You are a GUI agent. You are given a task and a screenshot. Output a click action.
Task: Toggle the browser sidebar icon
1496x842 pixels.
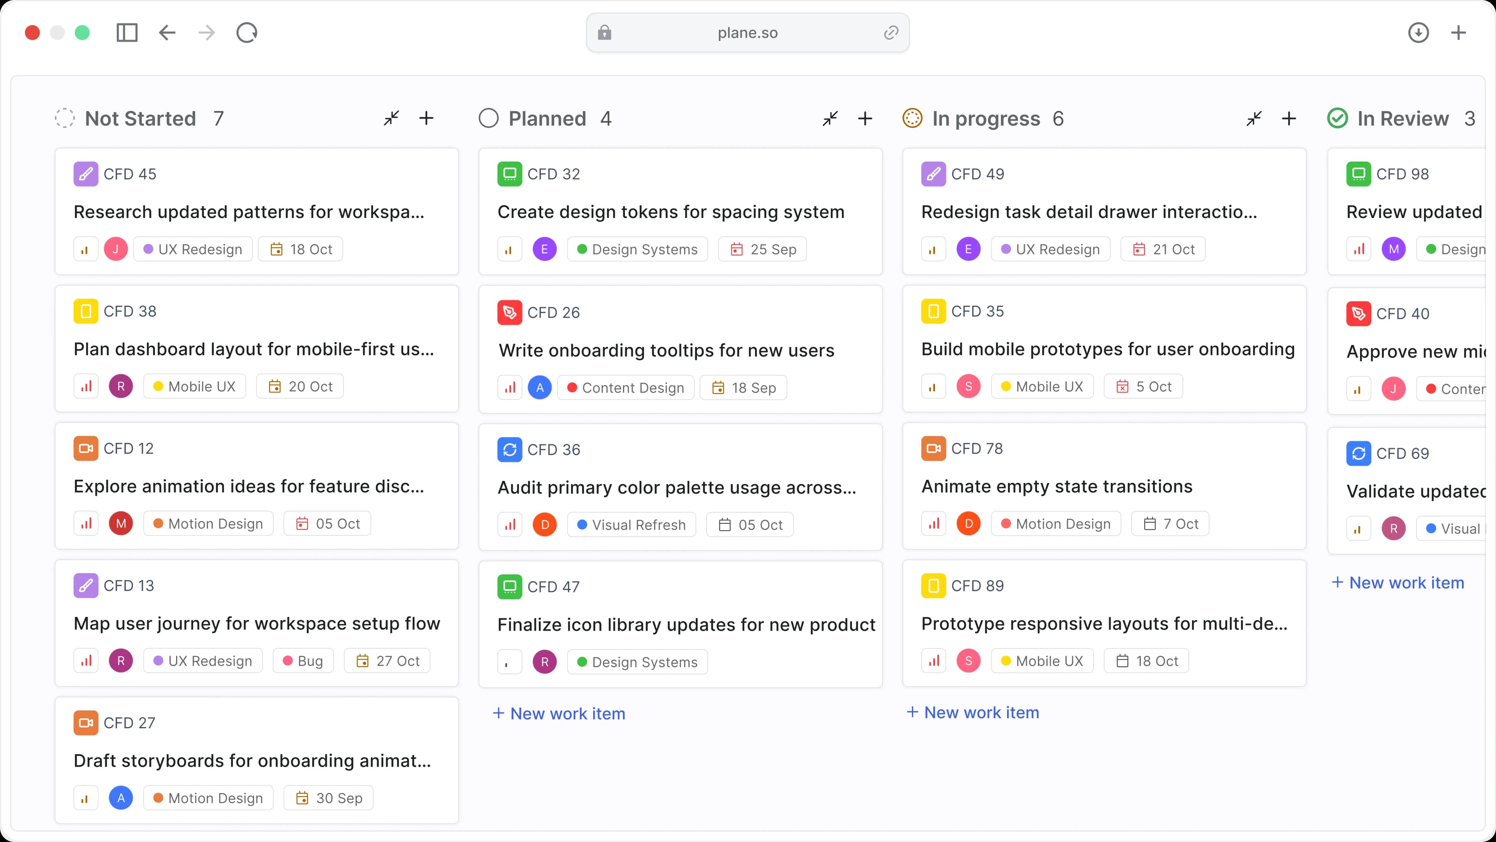click(x=127, y=32)
